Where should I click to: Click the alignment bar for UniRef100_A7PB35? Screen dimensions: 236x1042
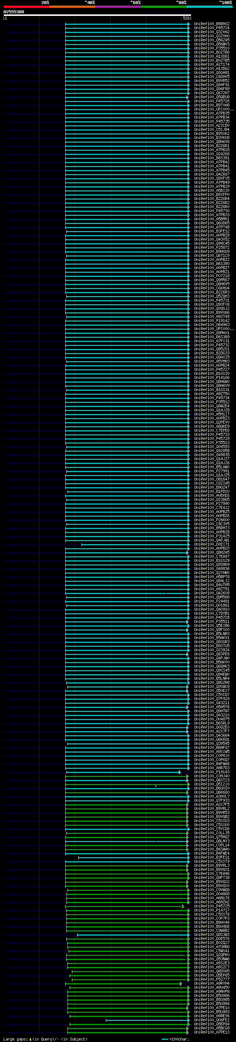[x=127, y=114]
